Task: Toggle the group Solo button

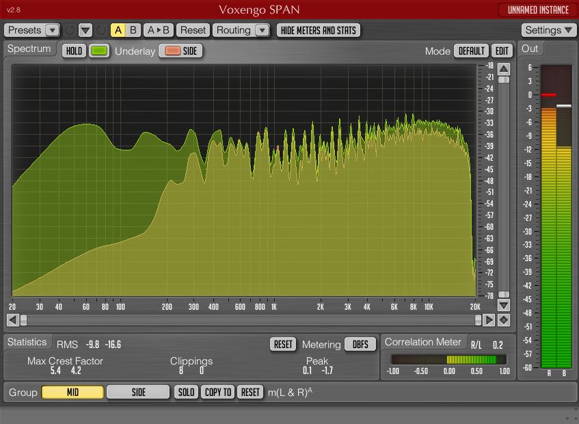Action: [x=186, y=393]
